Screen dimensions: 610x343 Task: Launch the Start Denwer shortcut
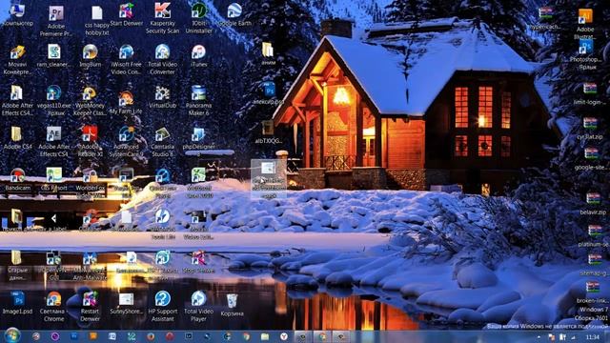pyautogui.click(x=127, y=15)
